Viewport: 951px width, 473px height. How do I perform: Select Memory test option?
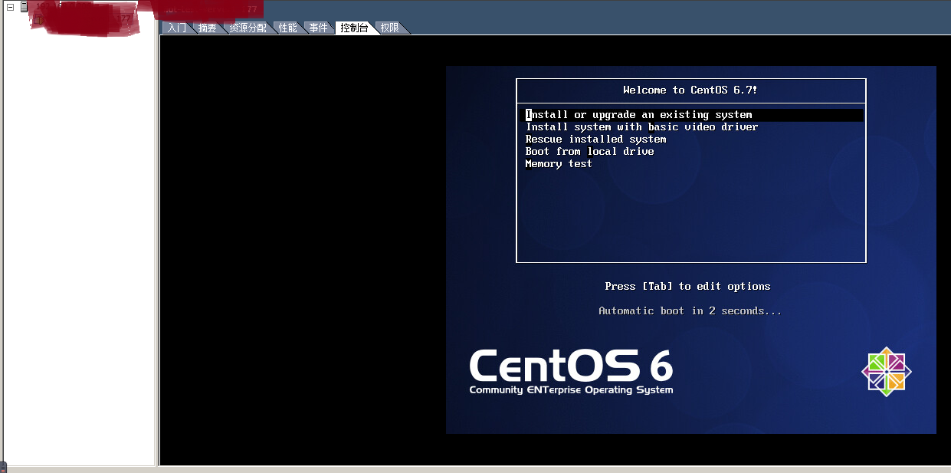coord(559,164)
